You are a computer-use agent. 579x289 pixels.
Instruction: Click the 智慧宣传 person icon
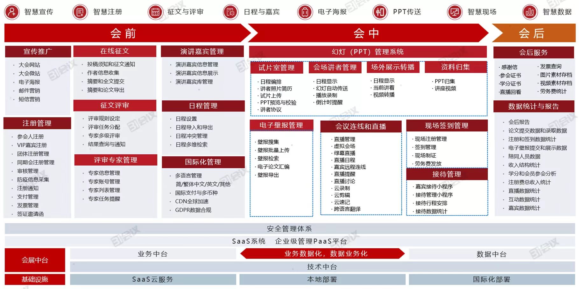click(x=12, y=12)
